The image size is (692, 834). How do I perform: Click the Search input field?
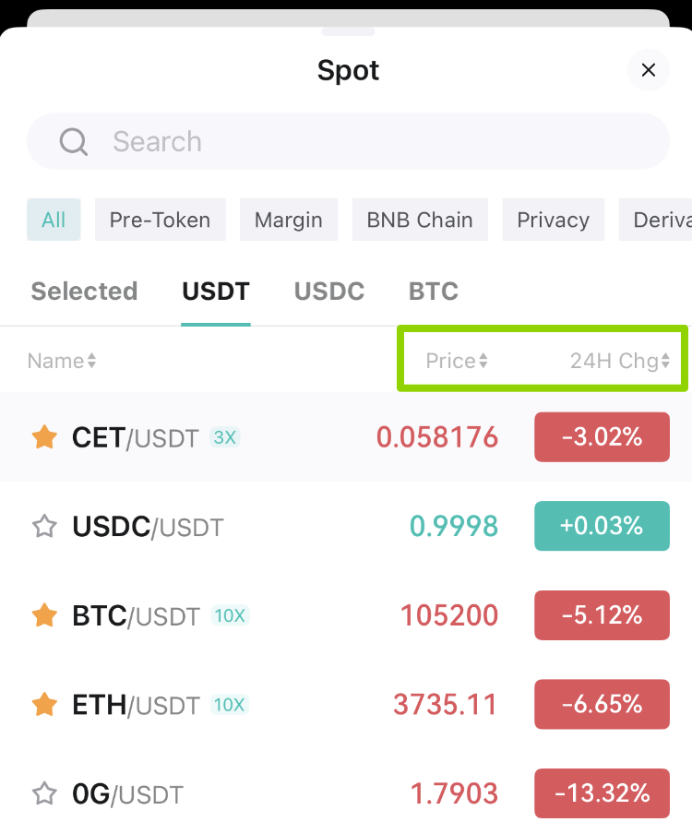pyautogui.click(x=349, y=141)
